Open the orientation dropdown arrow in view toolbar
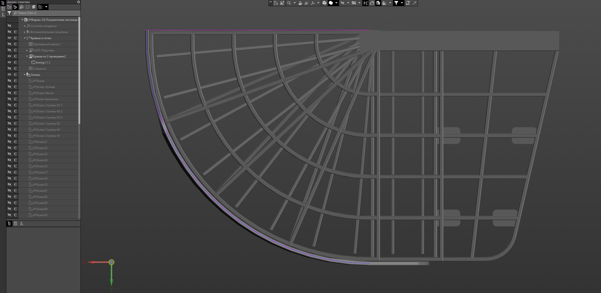The height and width of the screenshot is (293, 601). [x=318, y=3]
